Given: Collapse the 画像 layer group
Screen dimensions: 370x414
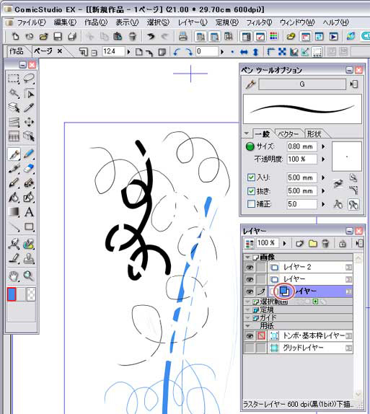Looking at the screenshot, I should point(247,257).
